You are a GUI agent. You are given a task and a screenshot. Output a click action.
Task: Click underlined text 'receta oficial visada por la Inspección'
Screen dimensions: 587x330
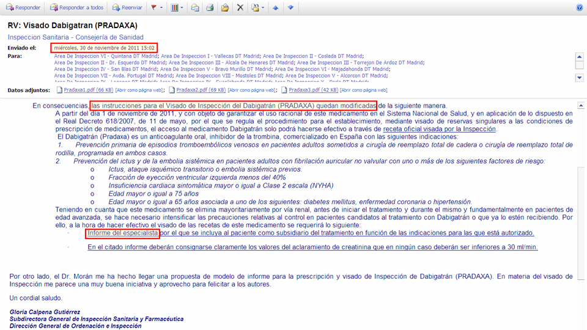439,129
